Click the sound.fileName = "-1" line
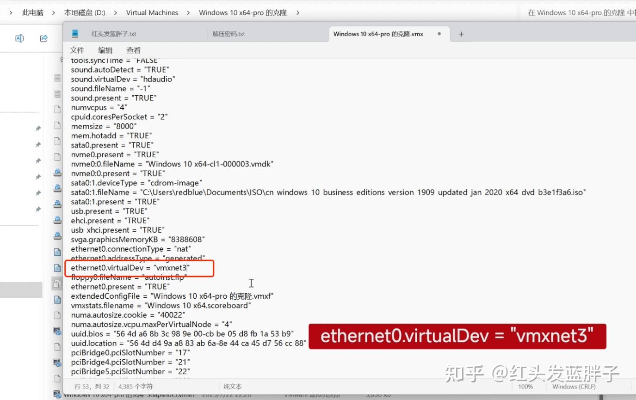The width and height of the screenshot is (636, 400). (111, 88)
